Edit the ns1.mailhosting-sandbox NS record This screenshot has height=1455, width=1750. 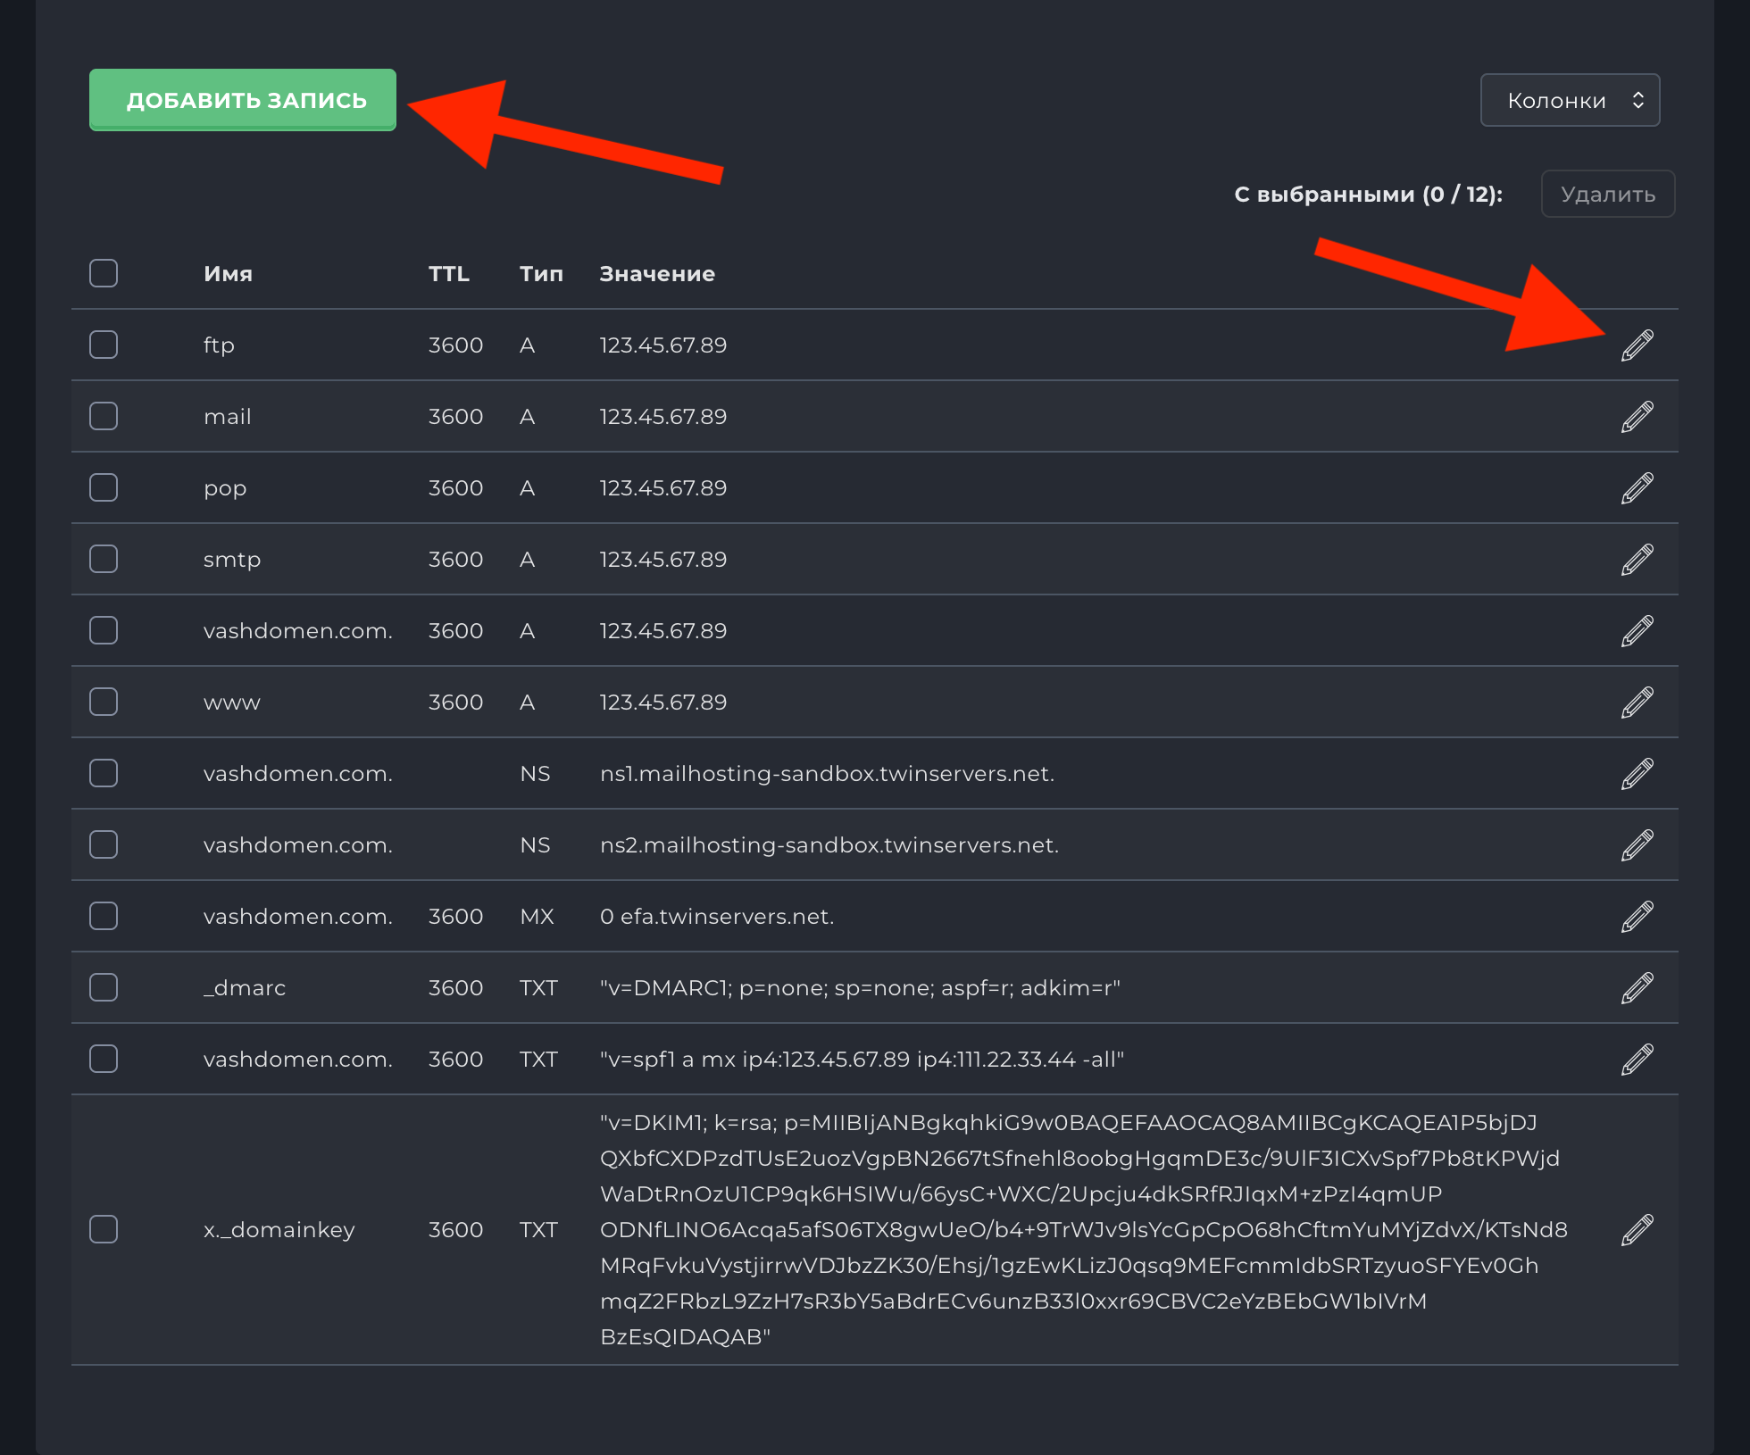pyautogui.click(x=1637, y=774)
